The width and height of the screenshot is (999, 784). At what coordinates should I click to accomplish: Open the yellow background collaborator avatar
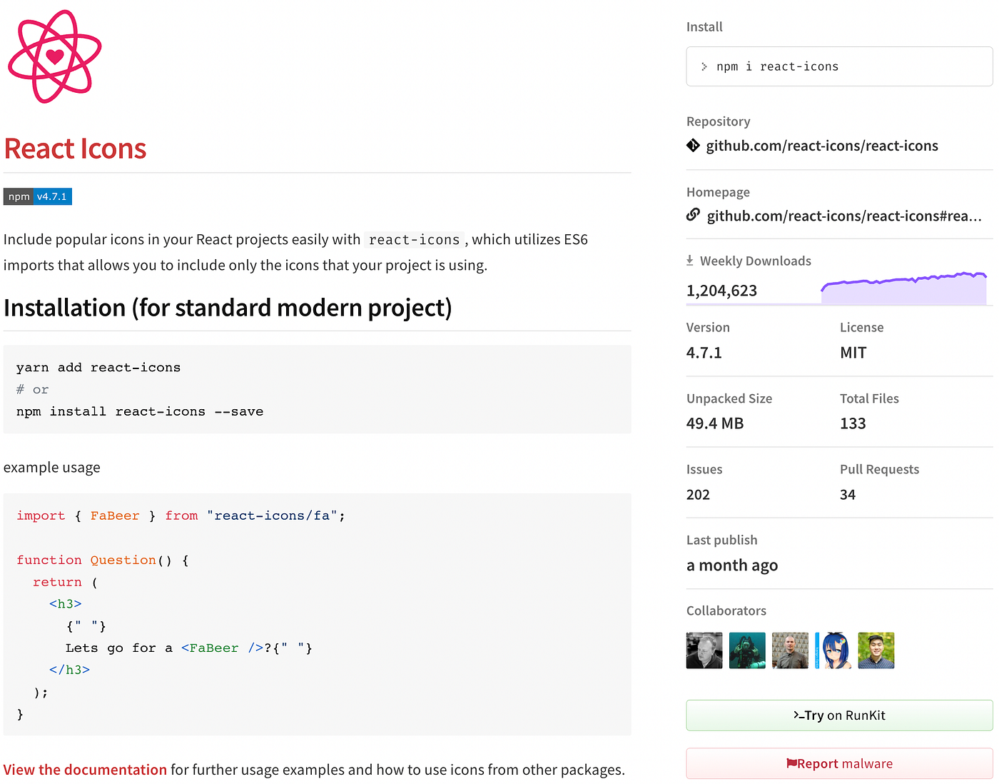[876, 650]
